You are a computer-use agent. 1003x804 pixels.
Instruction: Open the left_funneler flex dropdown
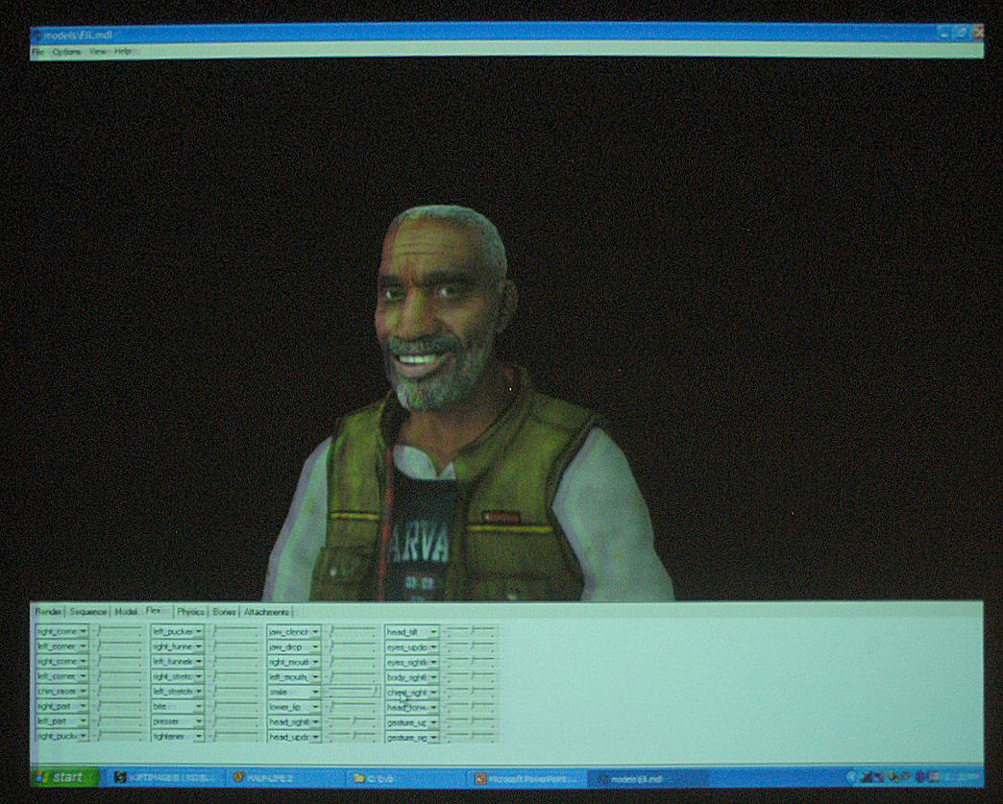click(177, 662)
